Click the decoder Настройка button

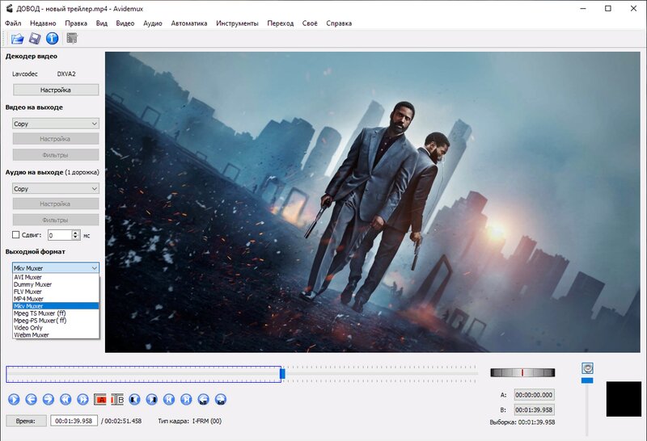(x=56, y=90)
